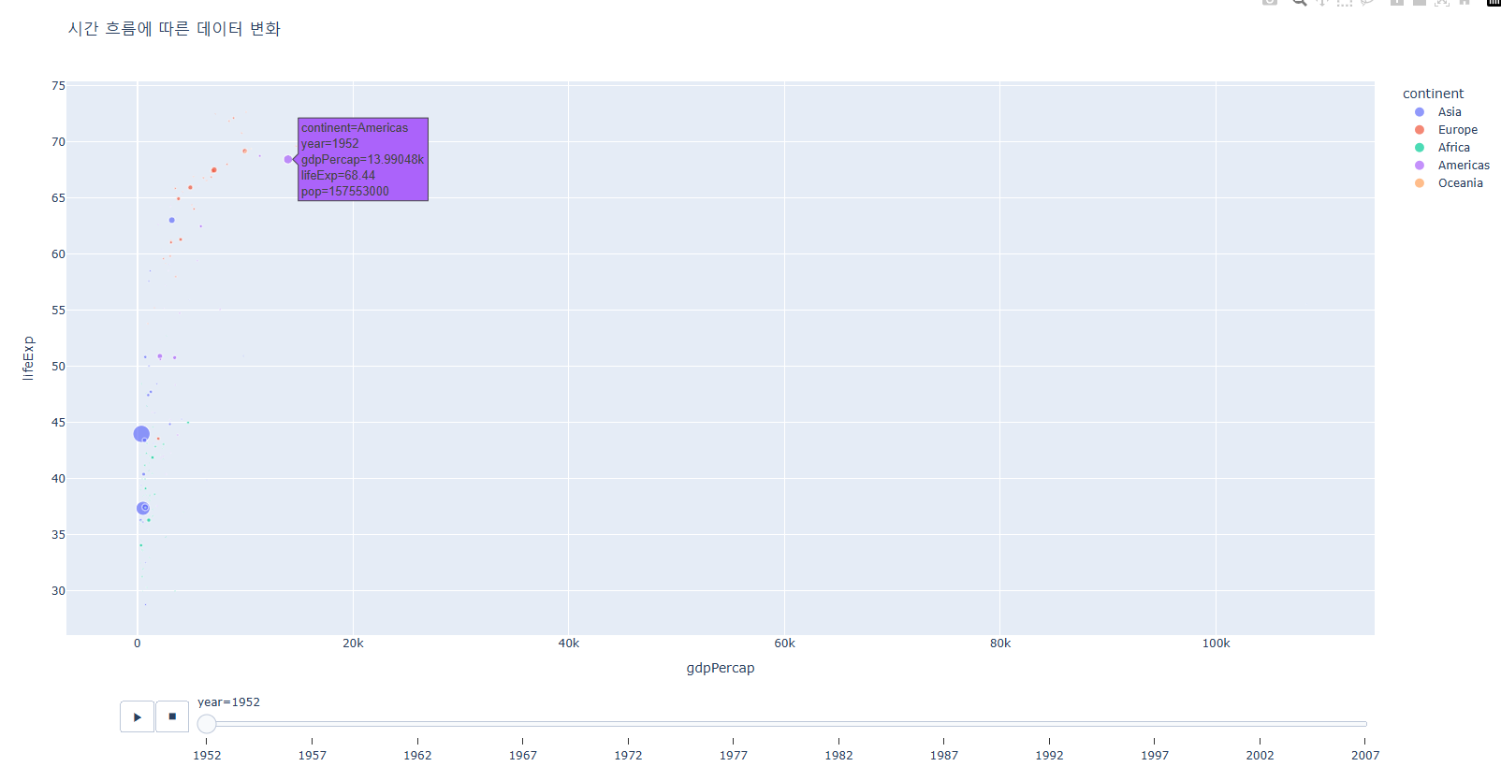Click the lifeExp y-axis title
This screenshot has height=781, width=1501.
[x=28, y=358]
